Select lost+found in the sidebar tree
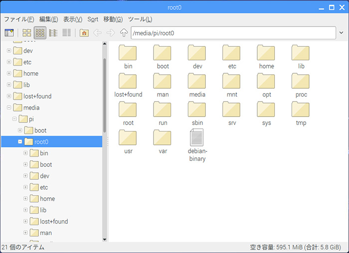The width and height of the screenshot is (349, 253). click(37, 96)
